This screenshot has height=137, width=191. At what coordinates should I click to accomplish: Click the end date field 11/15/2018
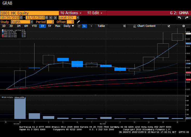pyautogui.click(x=36, y=18)
